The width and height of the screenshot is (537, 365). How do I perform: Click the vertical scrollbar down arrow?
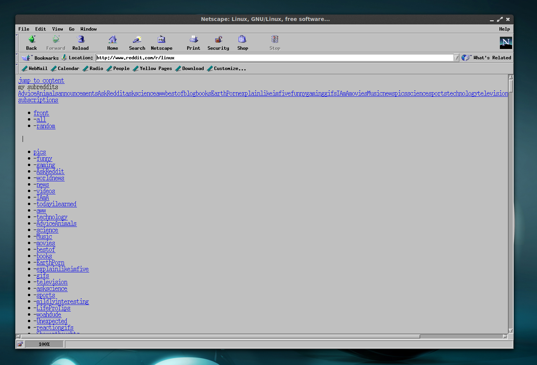(511, 331)
